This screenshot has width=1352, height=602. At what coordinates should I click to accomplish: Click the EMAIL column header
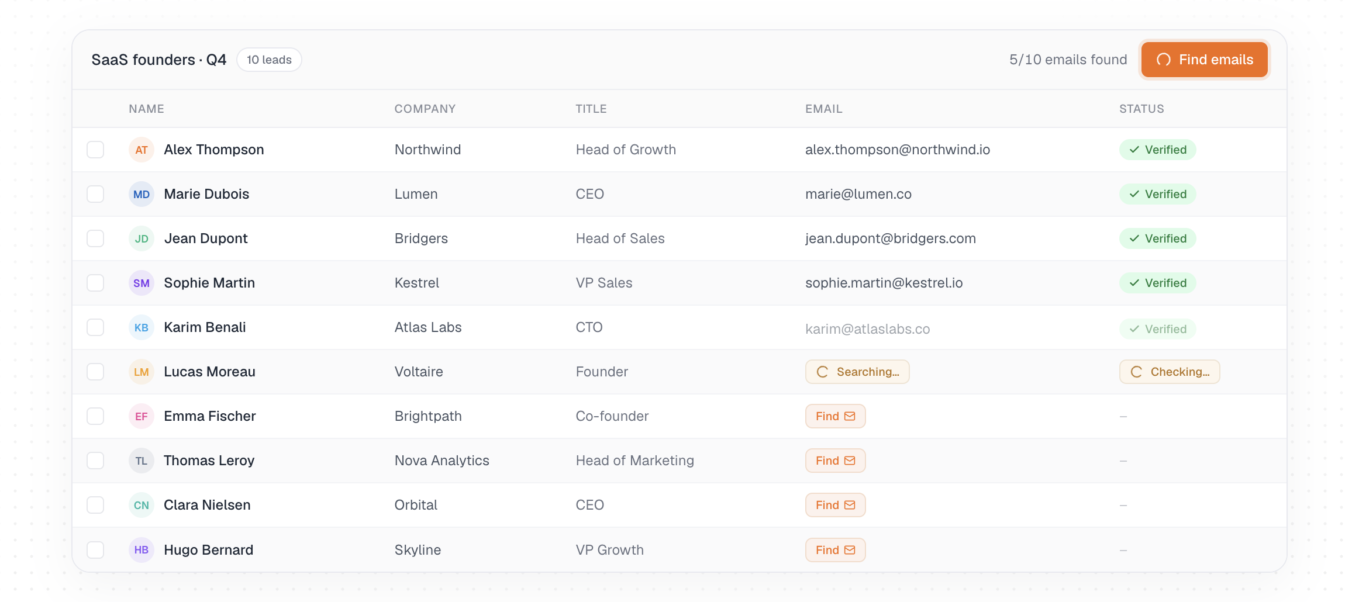pyautogui.click(x=824, y=109)
